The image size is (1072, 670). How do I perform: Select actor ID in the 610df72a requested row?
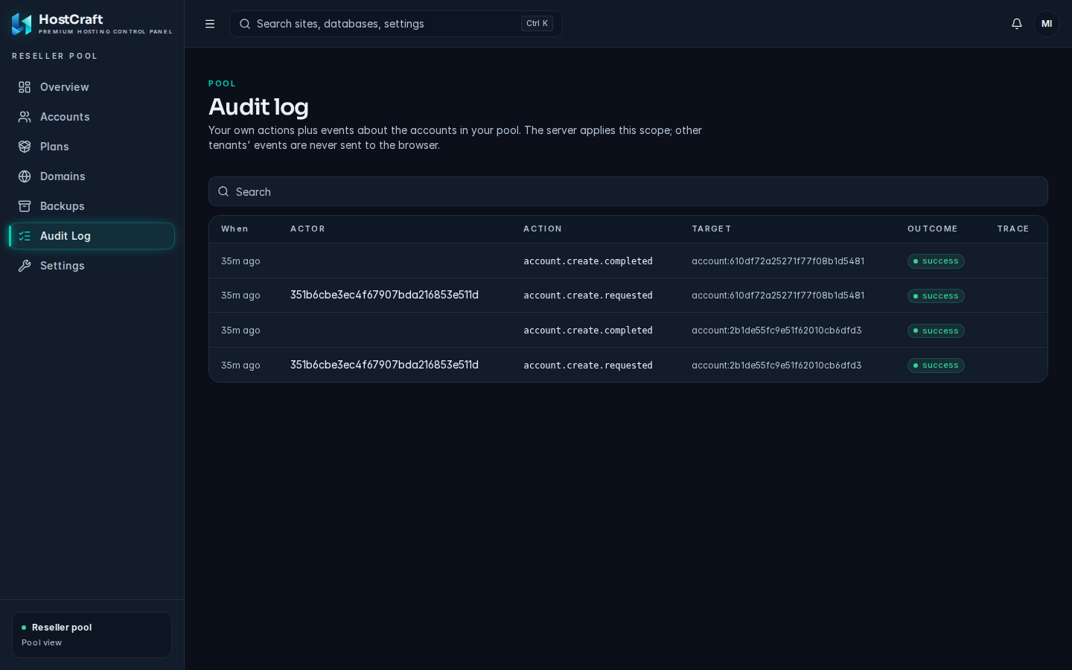pyautogui.click(x=384, y=295)
